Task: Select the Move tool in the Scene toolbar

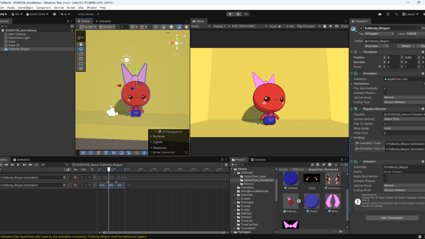Action: (81, 49)
